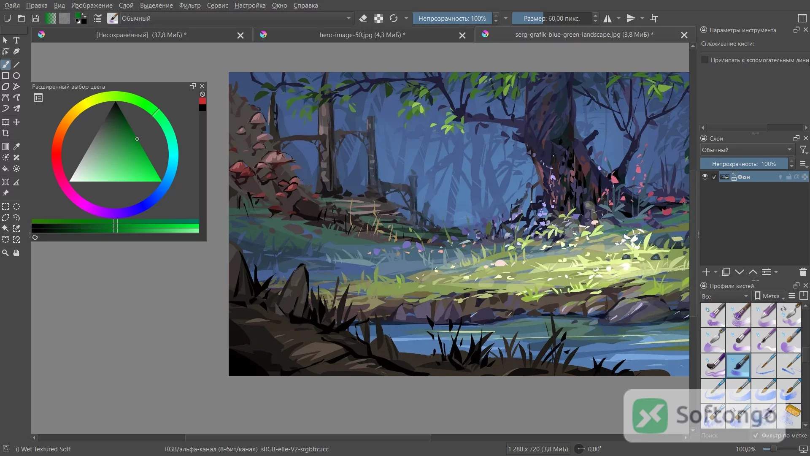Select the Fill bucket tool

(x=5, y=168)
